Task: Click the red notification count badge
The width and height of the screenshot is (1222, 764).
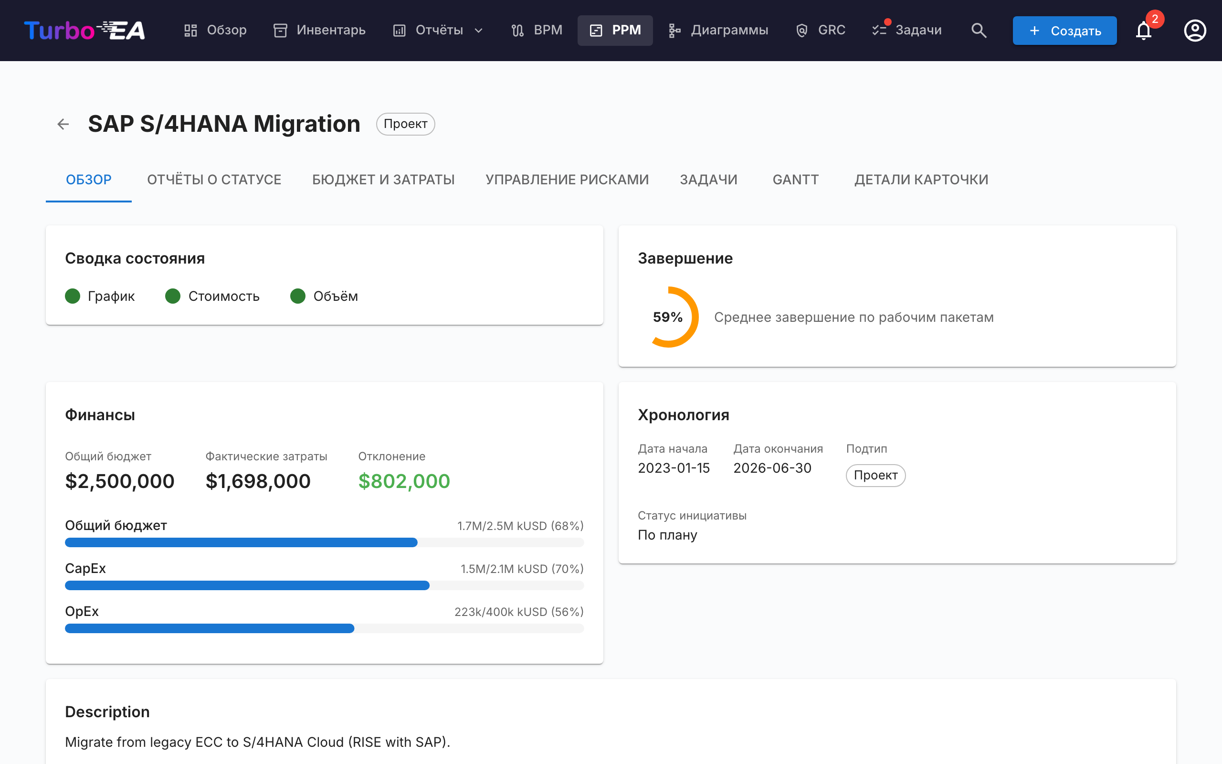Action: click(x=1155, y=19)
